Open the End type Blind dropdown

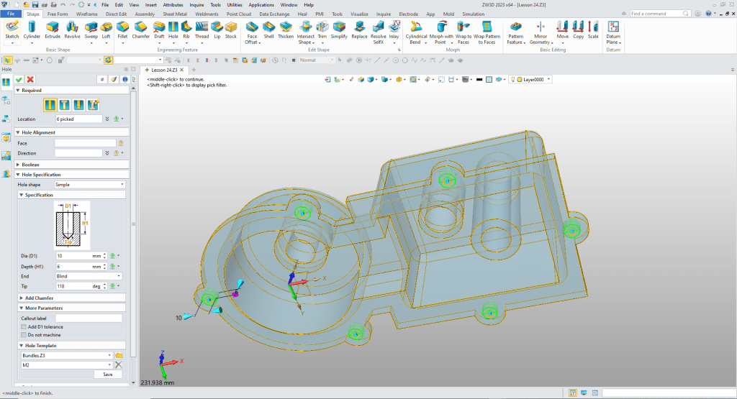click(x=89, y=276)
